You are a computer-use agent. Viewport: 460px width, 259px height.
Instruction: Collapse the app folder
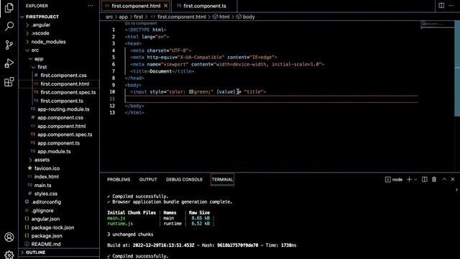pyautogui.click(x=39, y=59)
